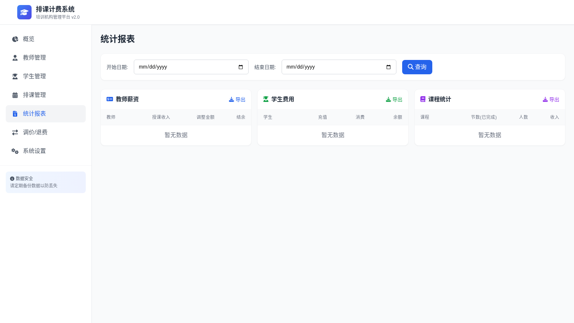The height and width of the screenshot is (323, 574).
Task: Click the 人数 column header
Action: (x=523, y=117)
